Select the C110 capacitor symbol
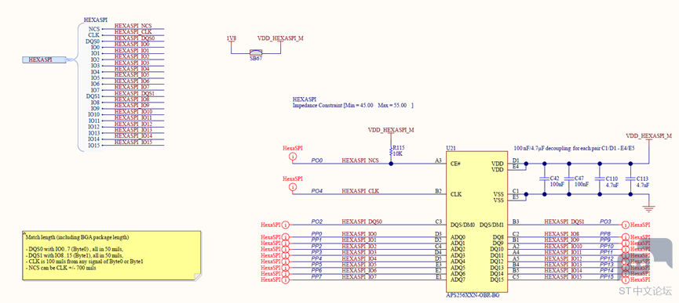 600,179
